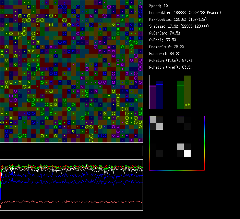Select the Generation counter text
Viewport: 240px width, 219px height.
180,13
